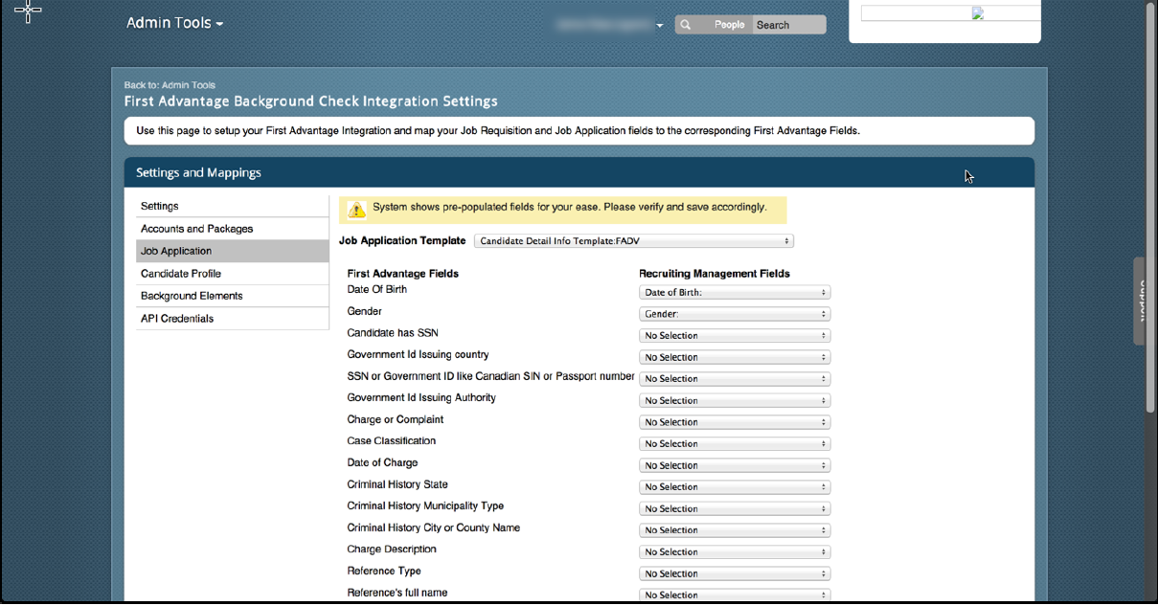Viewport: 1158px width, 606px height.
Task: Open the Charge Description dropdown
Action: click(735, 552)
